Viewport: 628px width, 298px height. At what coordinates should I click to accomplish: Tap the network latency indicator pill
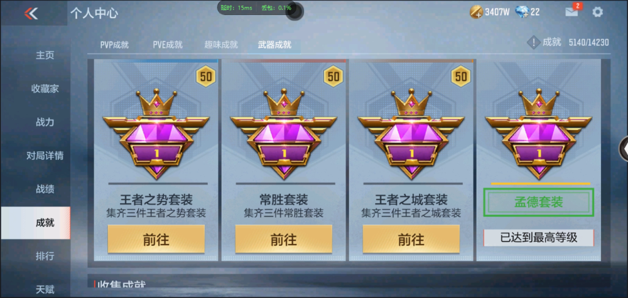click(257, 8)
